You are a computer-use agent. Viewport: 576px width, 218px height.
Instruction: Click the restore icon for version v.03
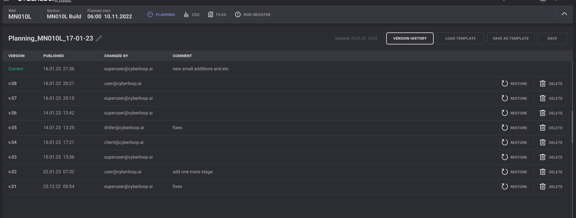505,157
